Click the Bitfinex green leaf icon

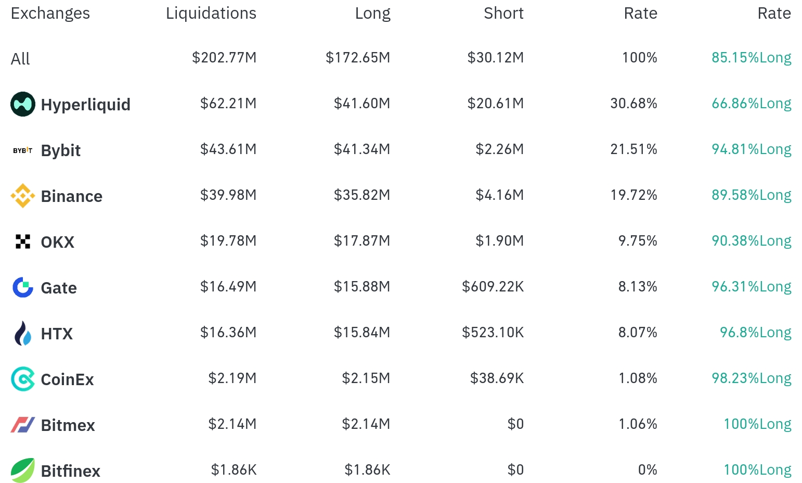point(23,471)
